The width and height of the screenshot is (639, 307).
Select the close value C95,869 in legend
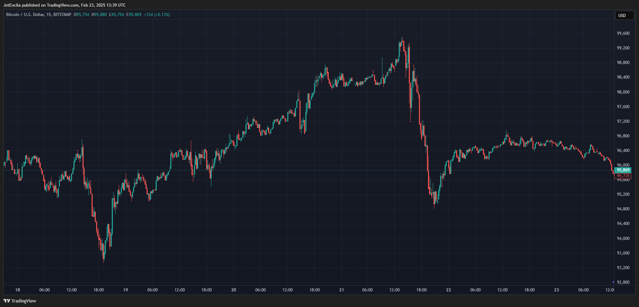pos(134,15)
